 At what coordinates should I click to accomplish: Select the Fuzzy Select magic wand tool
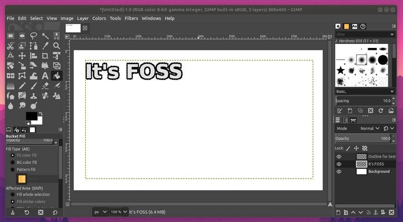(45, 36)
